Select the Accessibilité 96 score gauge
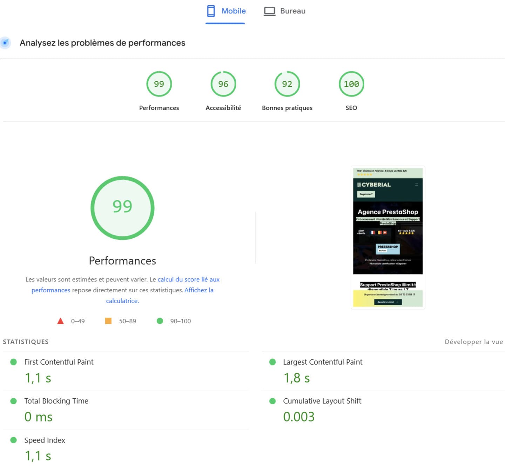The width and height of the screenshot is (505, 471). coord(223,84)
